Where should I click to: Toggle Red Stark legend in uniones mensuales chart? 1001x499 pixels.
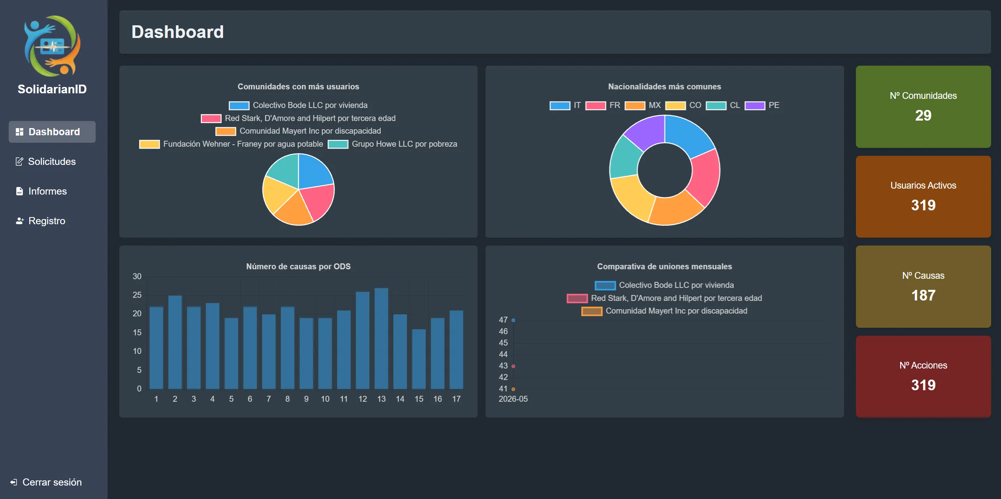coord(665,298)
